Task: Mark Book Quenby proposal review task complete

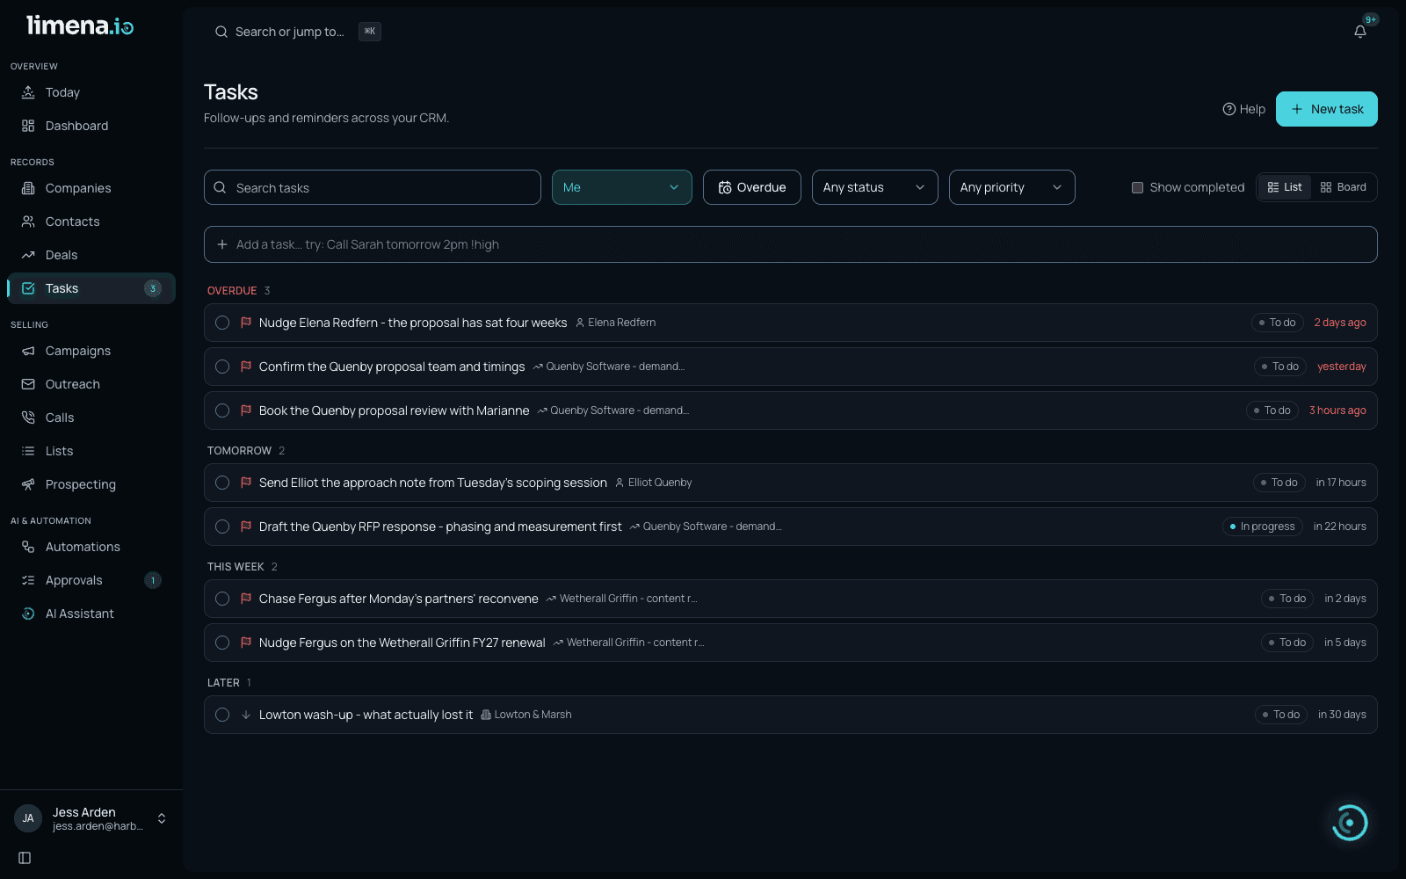Action: click(222, 410)
